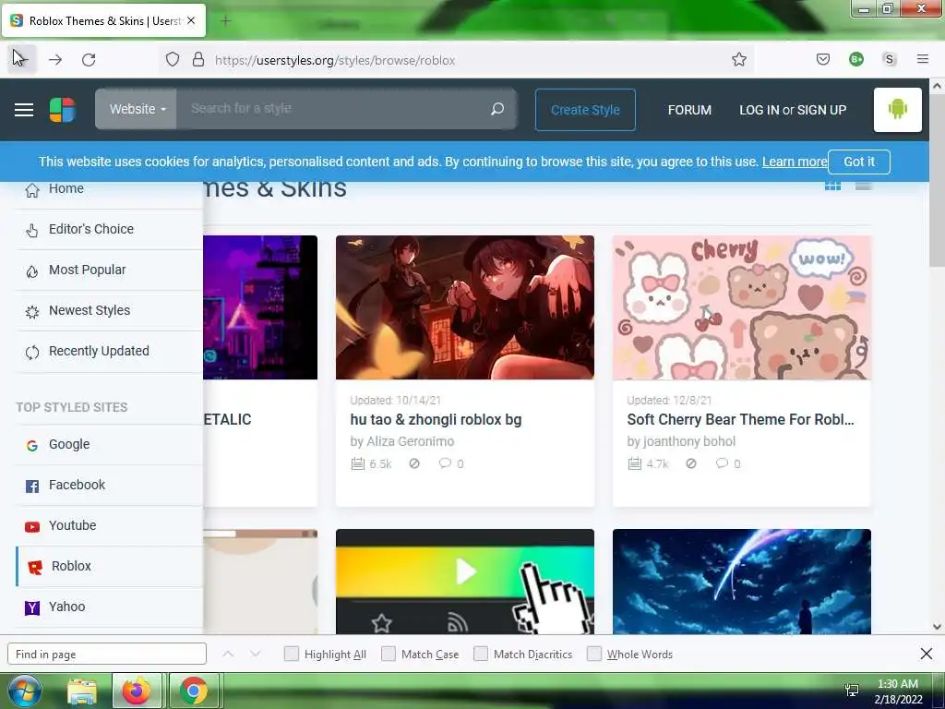Focus the Search for a style field
This screenshot has height=709, width=945.
tap(334, 109)
